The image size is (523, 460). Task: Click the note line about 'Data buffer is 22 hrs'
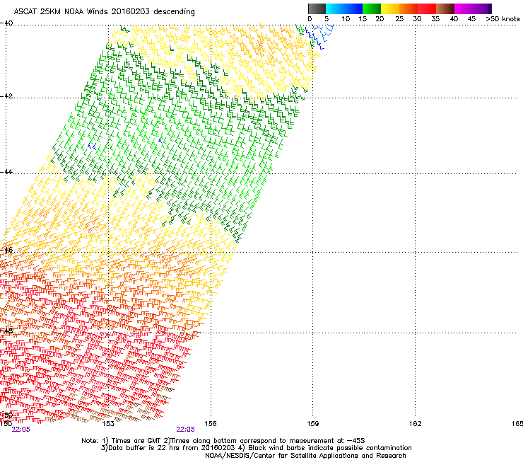tap(257, 448)
